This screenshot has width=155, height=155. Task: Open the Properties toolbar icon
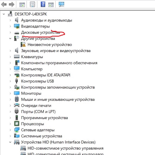[33, 4]
